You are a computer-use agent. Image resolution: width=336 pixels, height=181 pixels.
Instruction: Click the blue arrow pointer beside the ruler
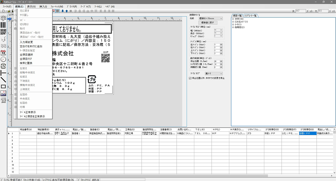[x=10, y=19]
